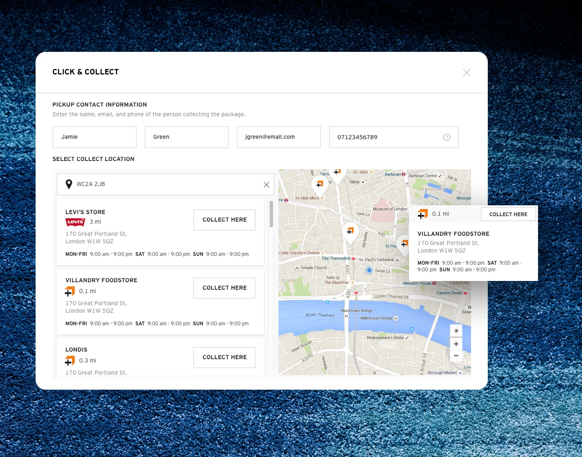Viewport: 582px width, 457px height.
Task: Click the orange store icon next to Londis
Action: pyautogui.click(x=70, y=360)
